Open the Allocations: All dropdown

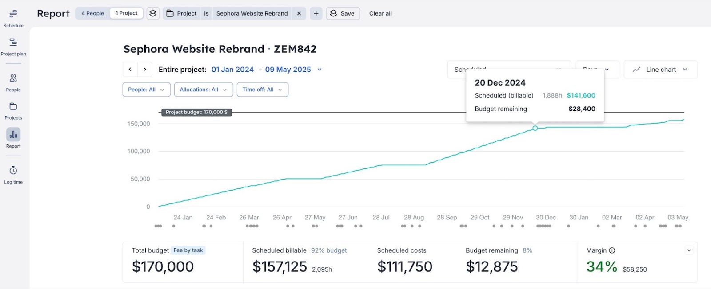[203, 90]
